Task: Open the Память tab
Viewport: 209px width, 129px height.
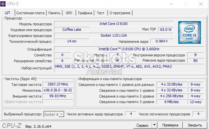Action: [54, 13]
